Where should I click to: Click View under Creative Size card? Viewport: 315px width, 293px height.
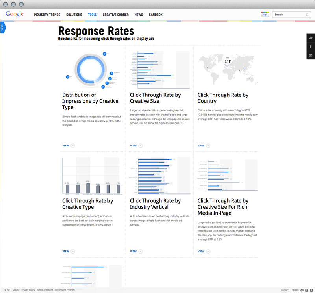point(133,146)
